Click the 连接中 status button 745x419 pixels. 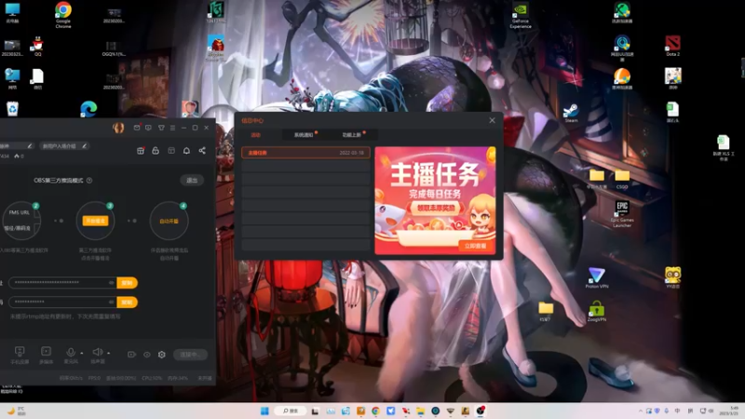click(x=190, y=355)
